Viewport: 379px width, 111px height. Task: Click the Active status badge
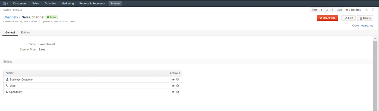click(52, 17)
